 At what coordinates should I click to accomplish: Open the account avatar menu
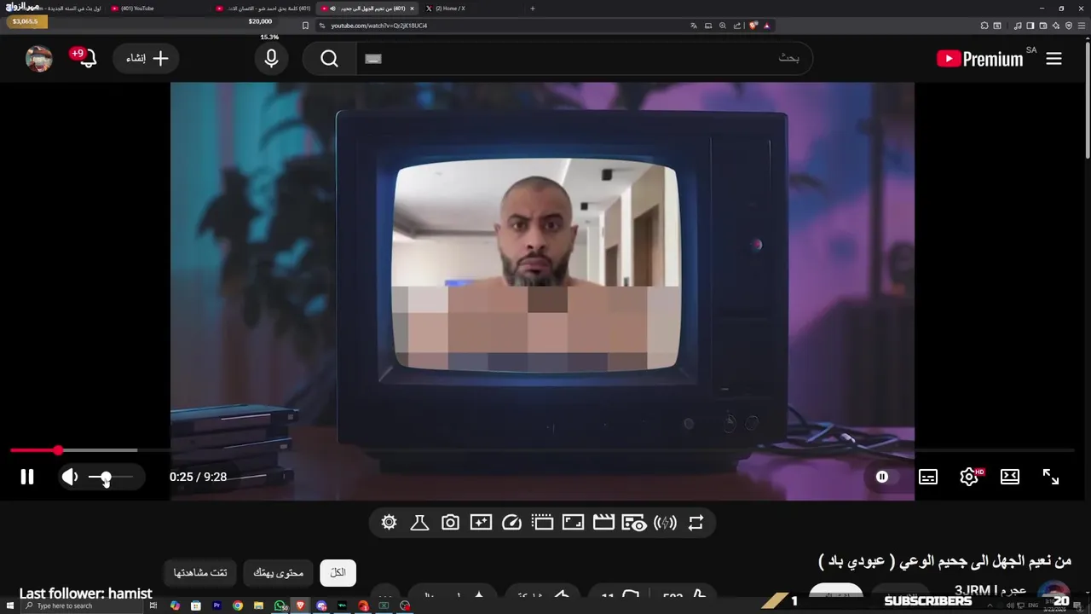[x=39, y=59]
